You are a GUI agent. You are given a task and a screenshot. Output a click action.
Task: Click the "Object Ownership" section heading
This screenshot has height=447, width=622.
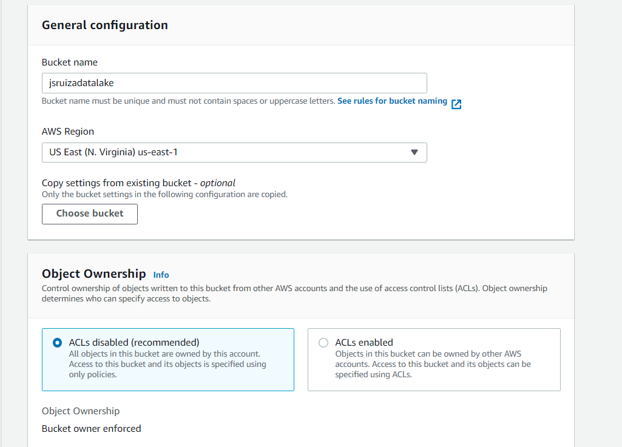[94, 274]
